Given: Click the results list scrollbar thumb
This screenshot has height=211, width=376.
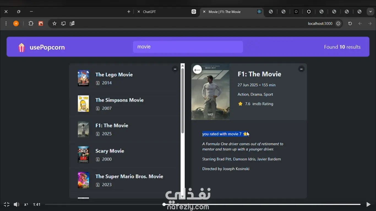Looking at the screenshot, I should (x=182, y=101).
